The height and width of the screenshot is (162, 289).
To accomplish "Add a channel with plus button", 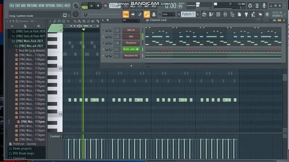I will 131,66.
